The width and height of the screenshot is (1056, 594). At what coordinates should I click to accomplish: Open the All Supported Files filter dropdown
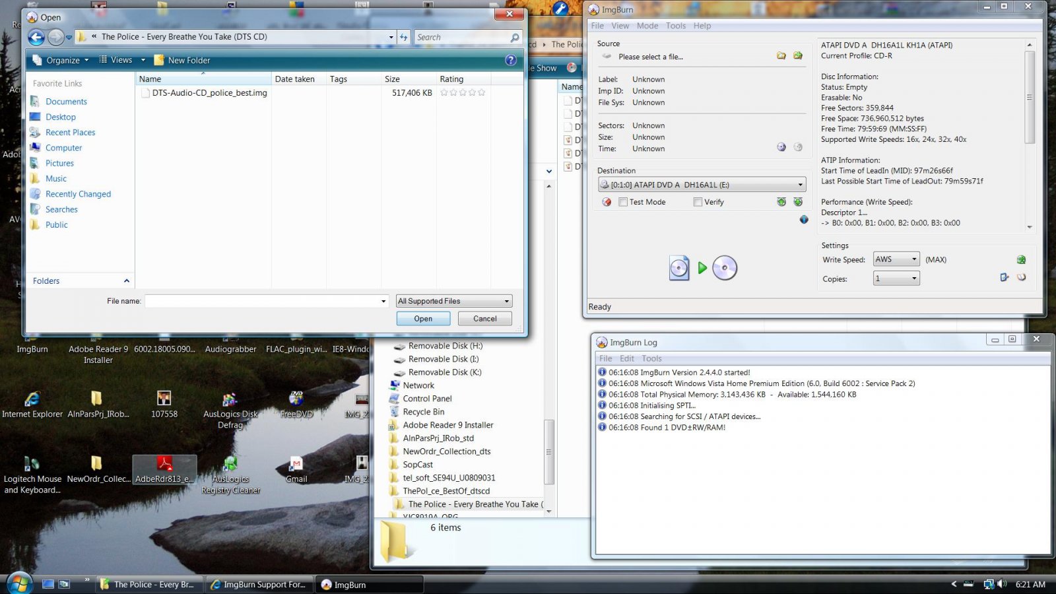click(x=506, y=301)
